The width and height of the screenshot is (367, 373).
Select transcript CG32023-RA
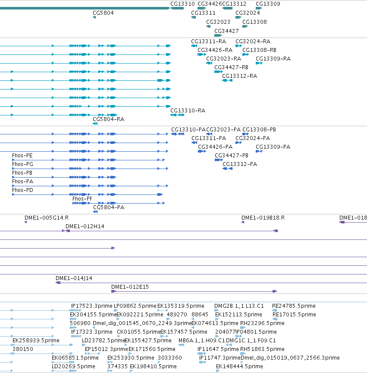[x=223, y=58]
